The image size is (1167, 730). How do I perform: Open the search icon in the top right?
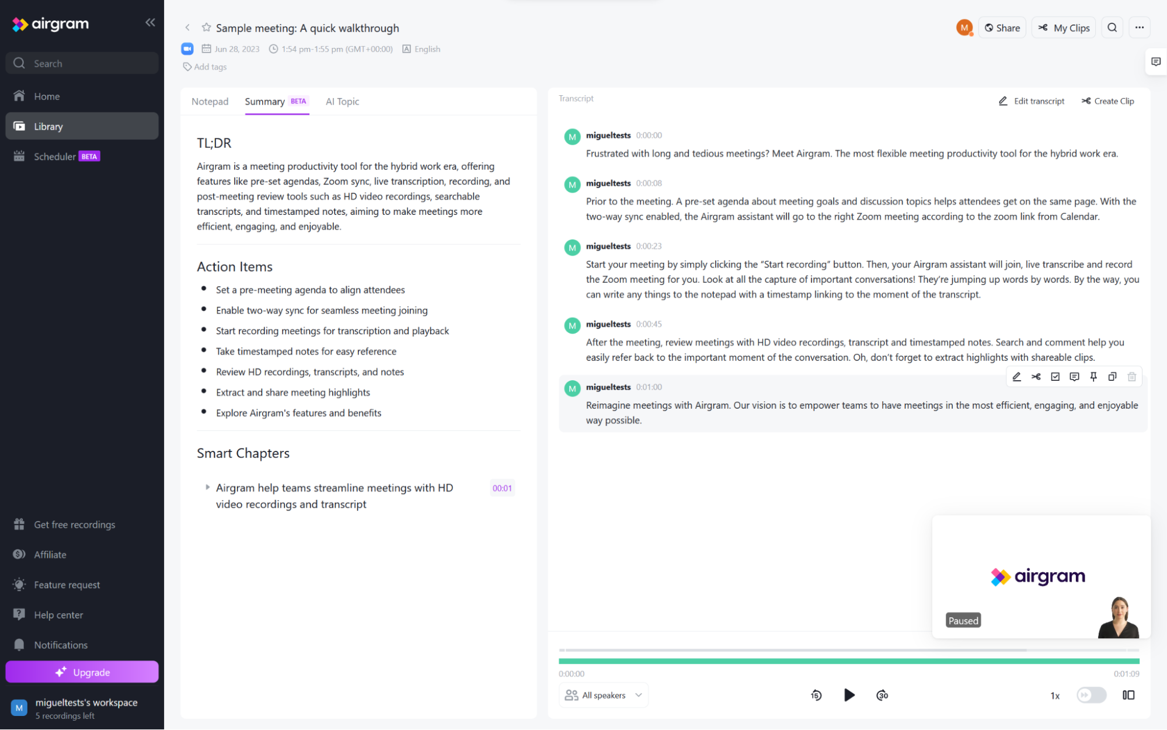pyautogui.click(x=1112, y=27)
